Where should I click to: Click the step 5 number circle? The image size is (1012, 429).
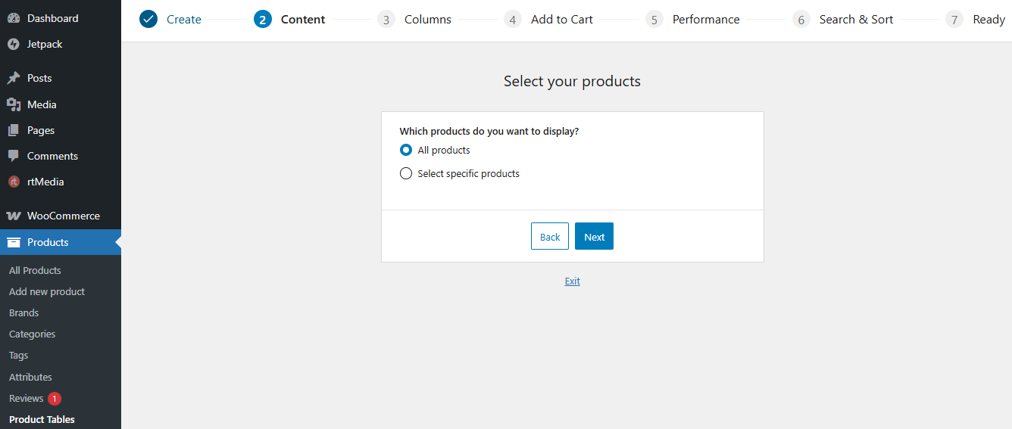tap(654, 20)
